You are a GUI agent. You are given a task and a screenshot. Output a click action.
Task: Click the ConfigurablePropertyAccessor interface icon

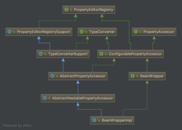[101, 54]
